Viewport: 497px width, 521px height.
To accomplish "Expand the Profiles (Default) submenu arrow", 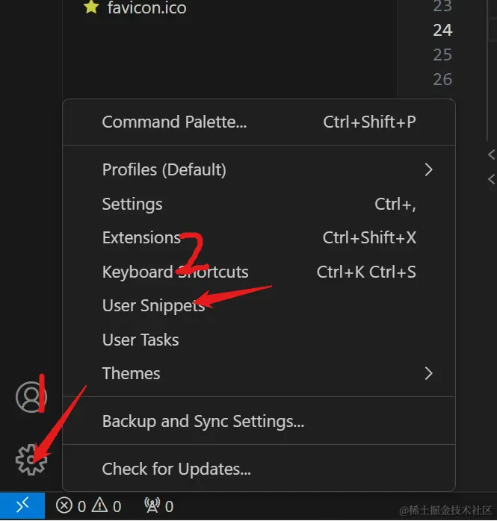I will tap(428, 169).
